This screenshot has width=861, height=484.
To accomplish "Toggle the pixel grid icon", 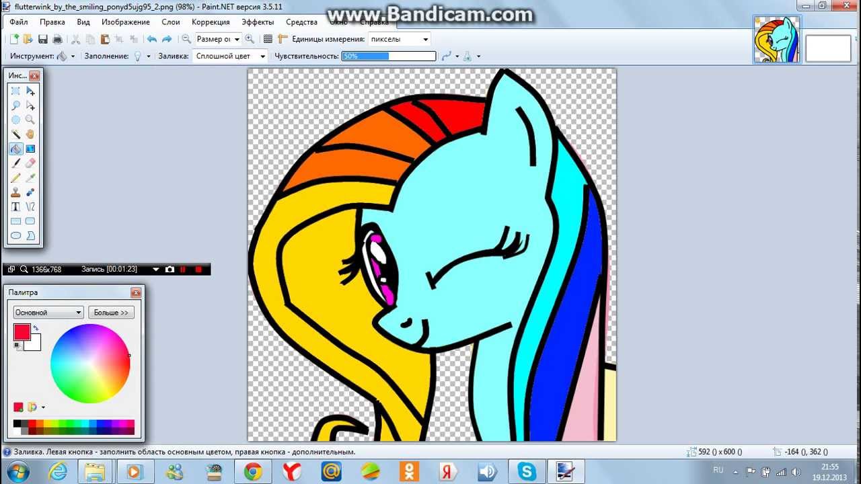I will click(268, 39).
